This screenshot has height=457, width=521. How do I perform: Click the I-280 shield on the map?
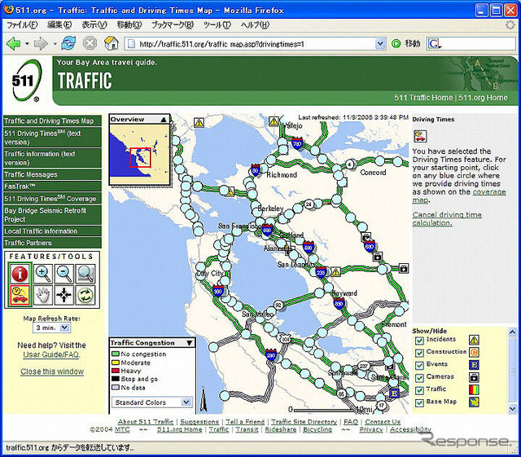[x=271, y=355]
